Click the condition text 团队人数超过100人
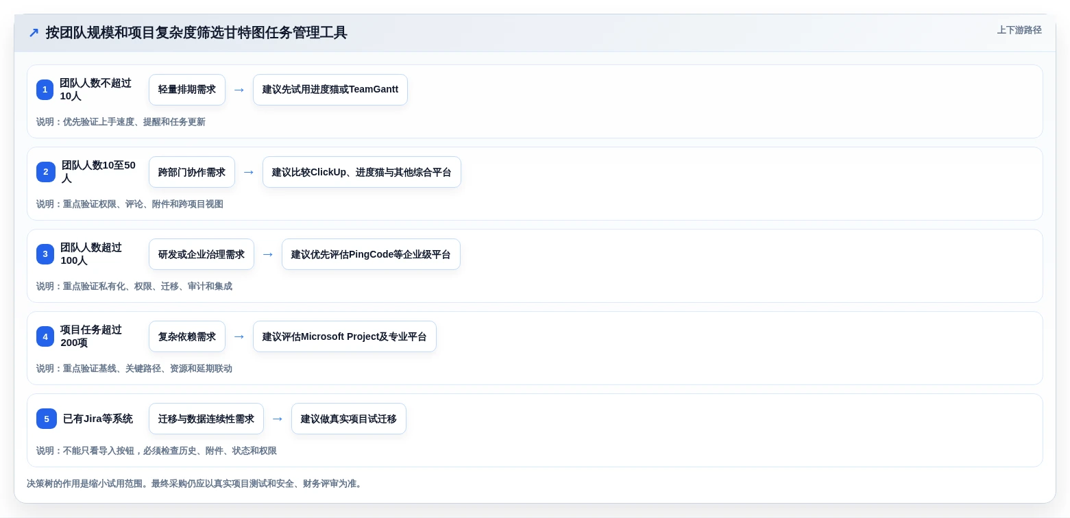This screenshot has width=1070, height=518. coord(92,254)
